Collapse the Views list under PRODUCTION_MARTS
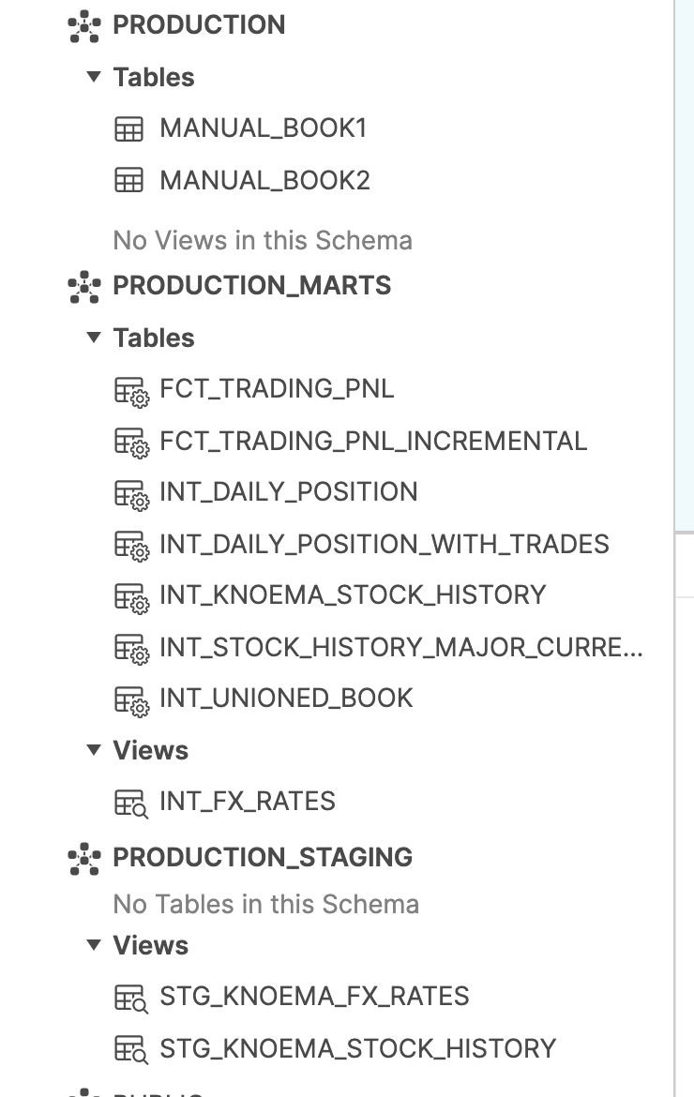This screenshot has width=694, height=1097. (x=93, y=750)
